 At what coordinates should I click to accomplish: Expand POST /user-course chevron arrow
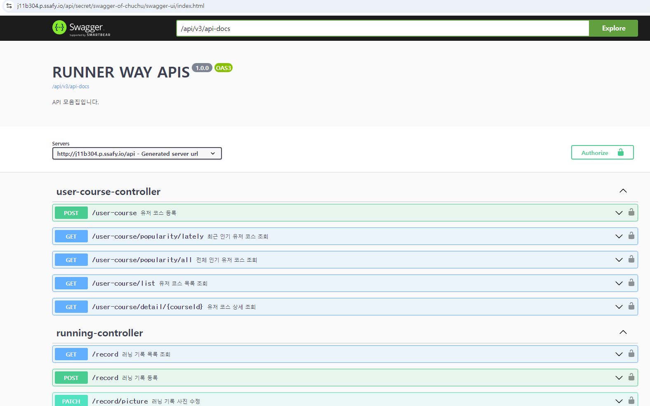click(619, 213)
